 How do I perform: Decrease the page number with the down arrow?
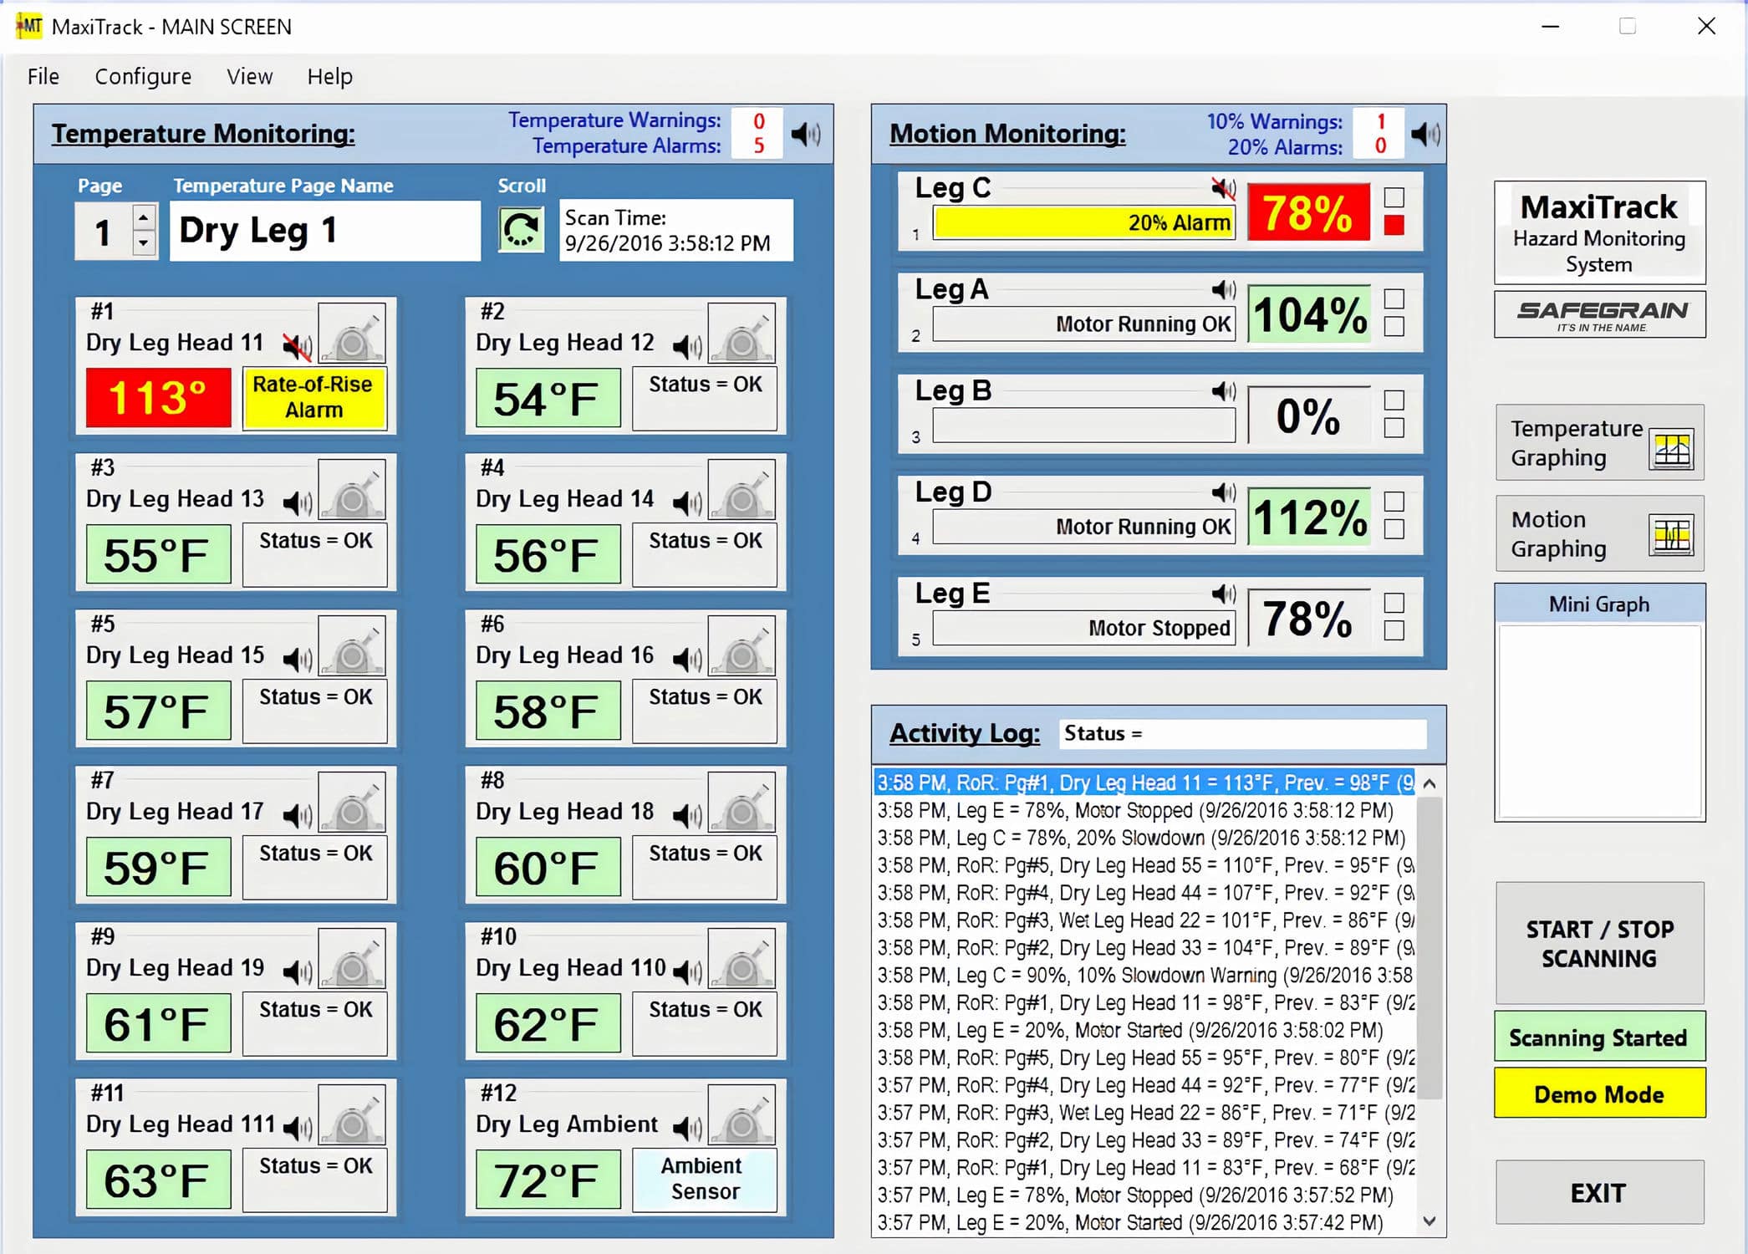143,243
